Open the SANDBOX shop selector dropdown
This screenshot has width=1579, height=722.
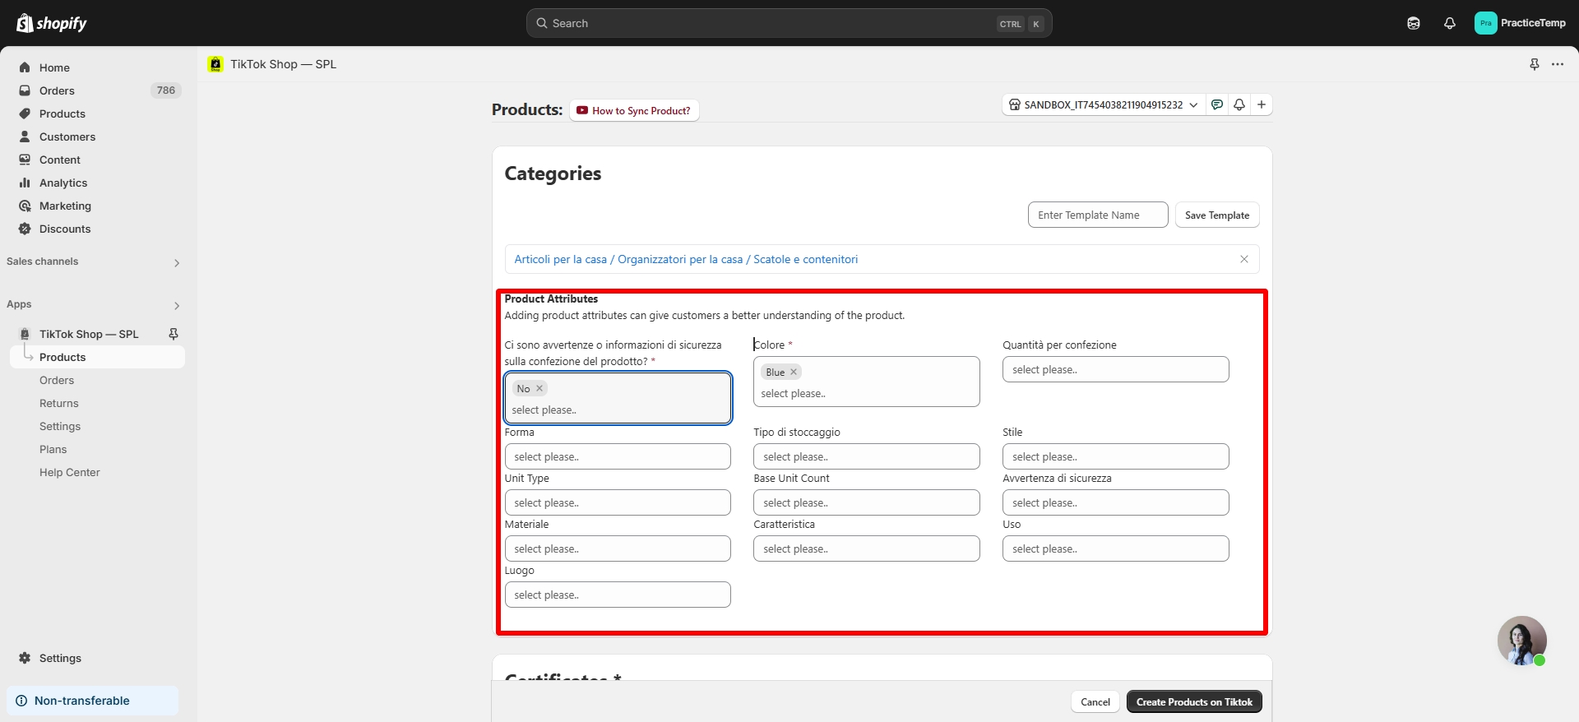point(1103,104)
